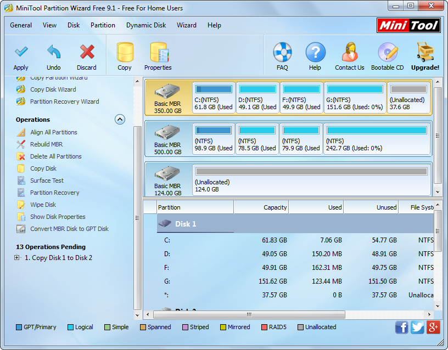Image resolution: width=448 pixels, height=350 pixels.
Task: Collapse the Operations section chevron
Action: [120, 120]
